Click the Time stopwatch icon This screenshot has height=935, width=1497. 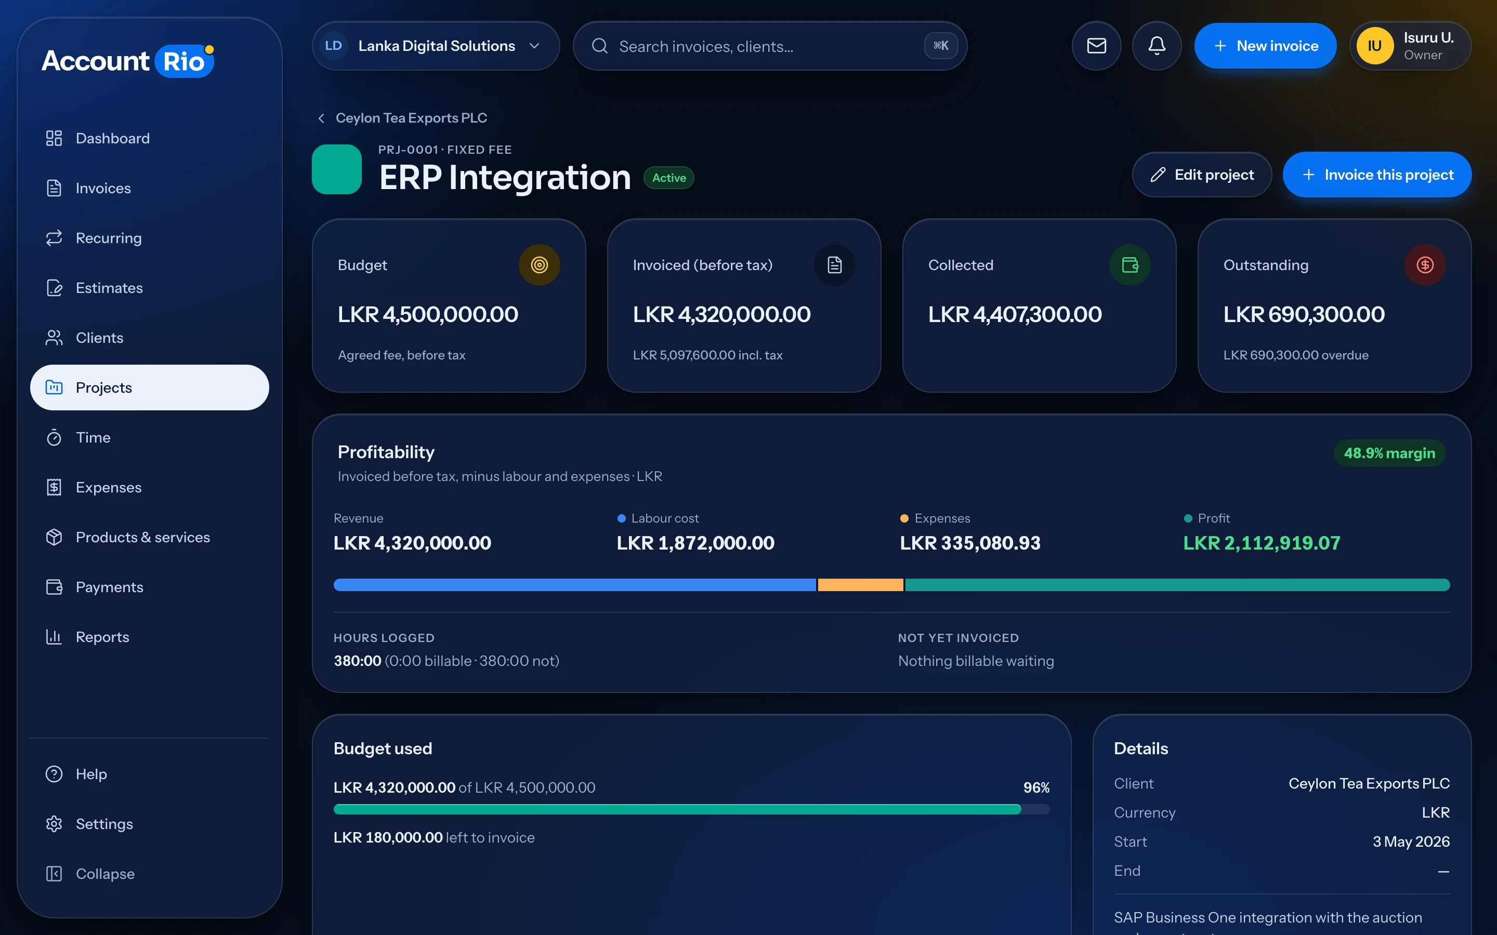point(54,437)
